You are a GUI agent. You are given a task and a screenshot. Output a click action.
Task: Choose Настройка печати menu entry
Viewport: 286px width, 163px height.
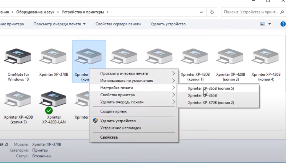pos(134,88)
